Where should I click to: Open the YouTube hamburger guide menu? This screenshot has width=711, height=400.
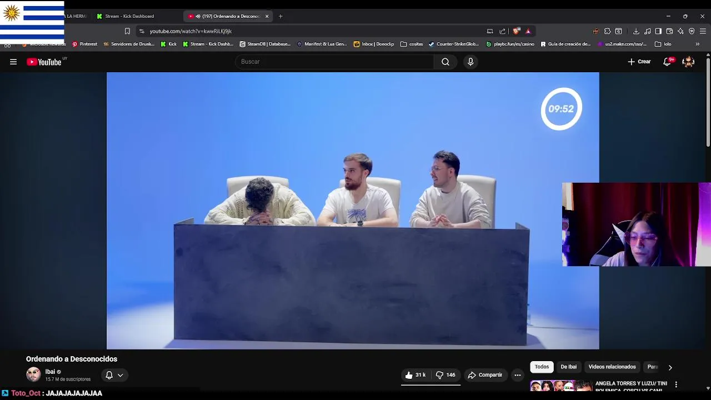(13, 62)
